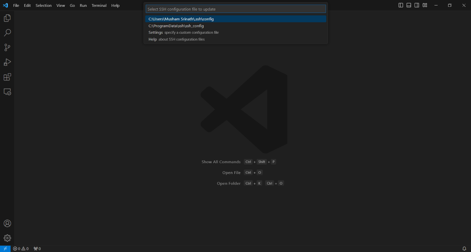Screen dimensions: 471x252
Task: Open the Run and Debug view
Action: [x=7, y=62]
